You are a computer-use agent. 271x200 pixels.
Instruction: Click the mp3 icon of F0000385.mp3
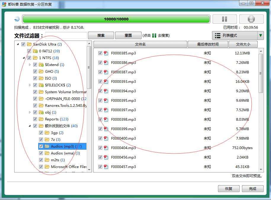point(106,53)
